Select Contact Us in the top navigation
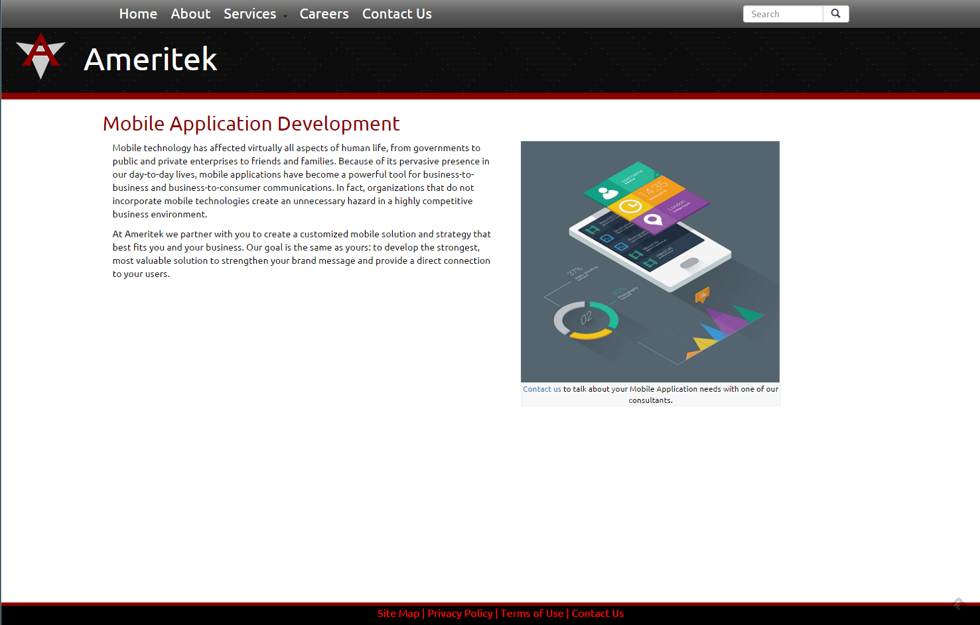Image resolution: width=980 pixels, height=625 pixels. point(397,14)
